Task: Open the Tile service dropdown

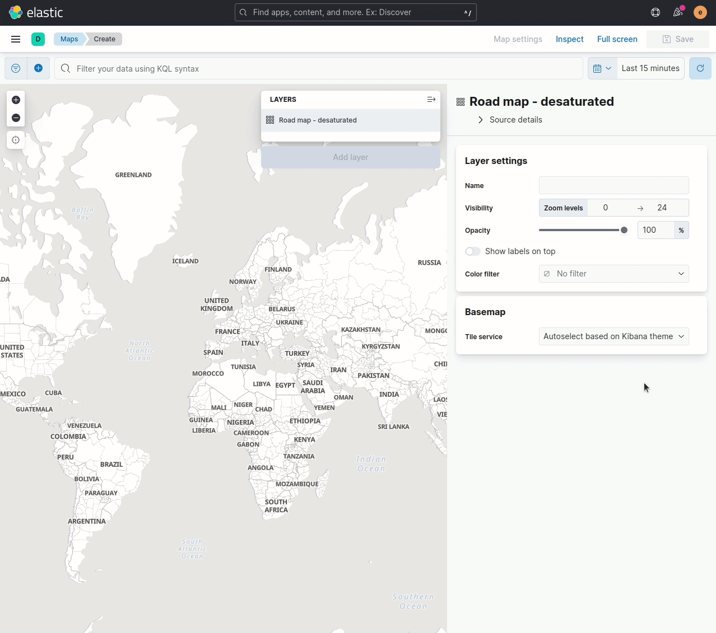Action: [613, 336]
